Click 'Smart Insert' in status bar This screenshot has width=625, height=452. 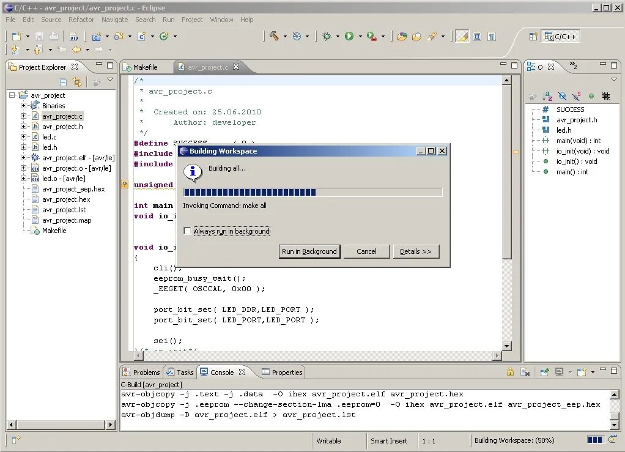click(389, 441)
